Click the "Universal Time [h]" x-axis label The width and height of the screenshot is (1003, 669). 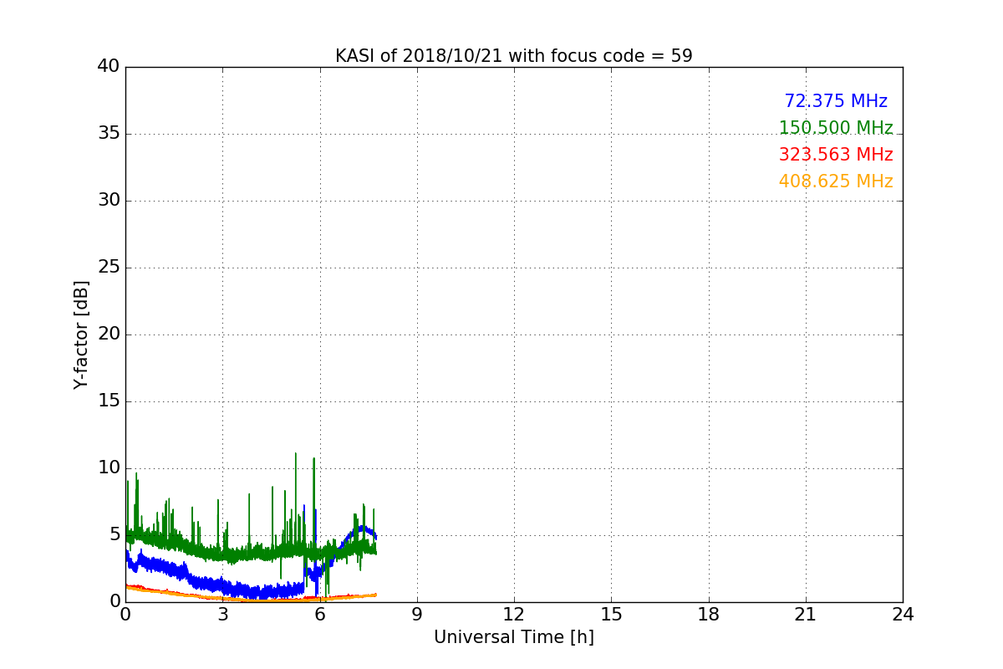(513, 637)
